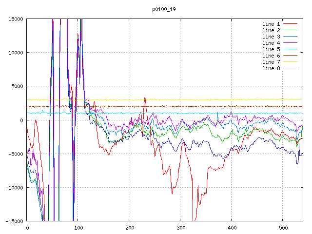Click the y-axis label 10000
Screen dimensions: 312x234
point(16,53)
